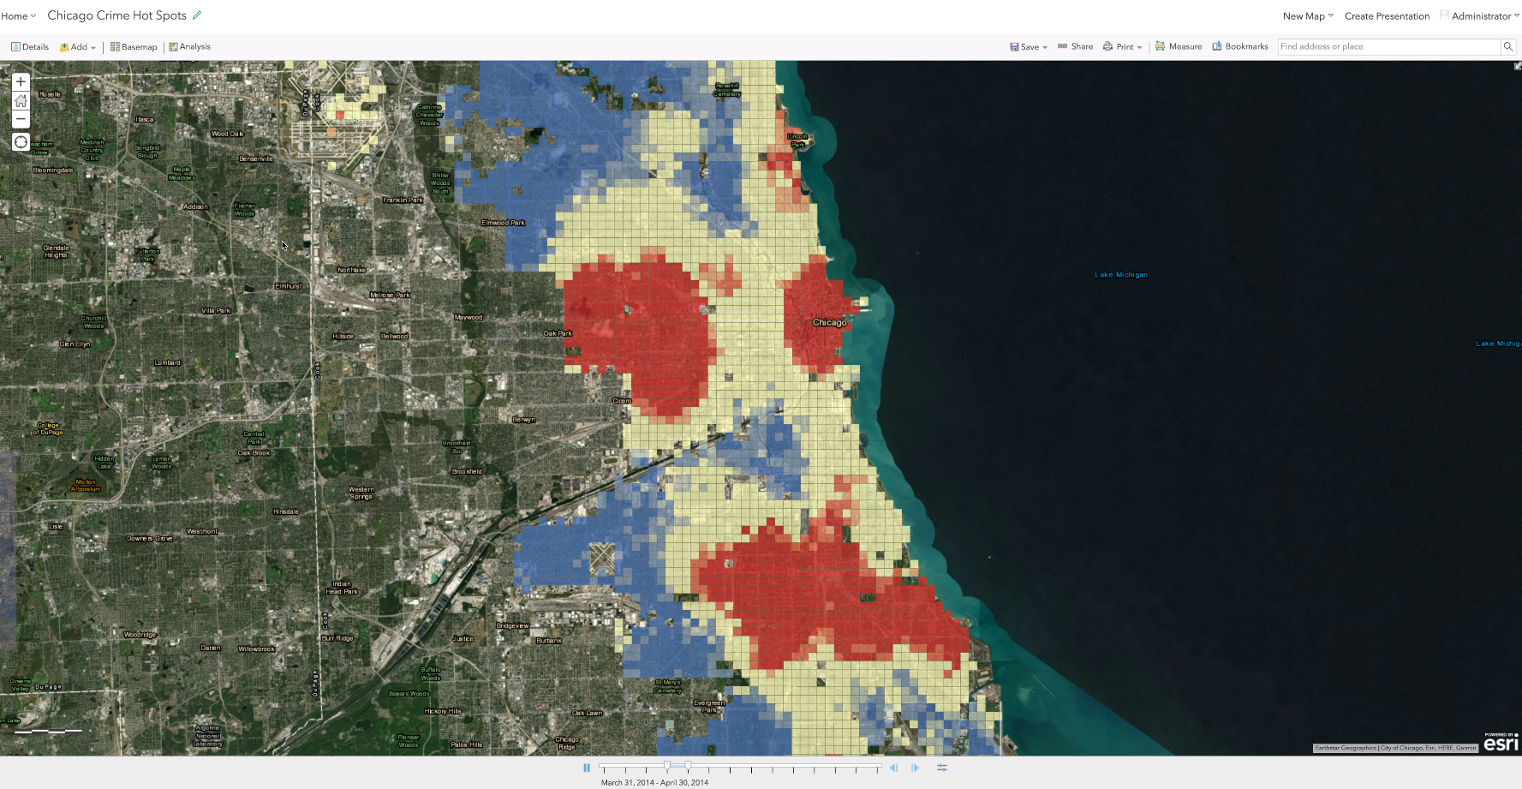Click the search magnifier icon
This screenshot has width=1522, height=789.
tap(1507, 47)
